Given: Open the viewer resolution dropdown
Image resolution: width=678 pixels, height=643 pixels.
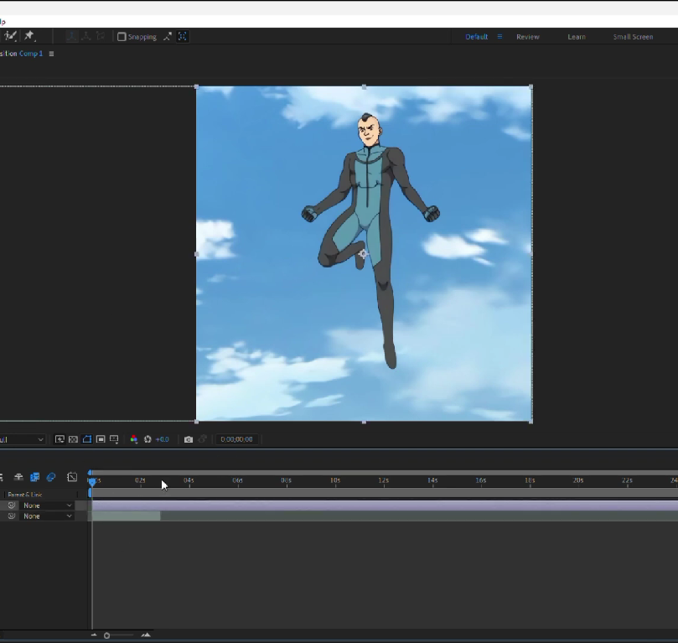Looking at the screenshot, I should [x=22, y=439].
